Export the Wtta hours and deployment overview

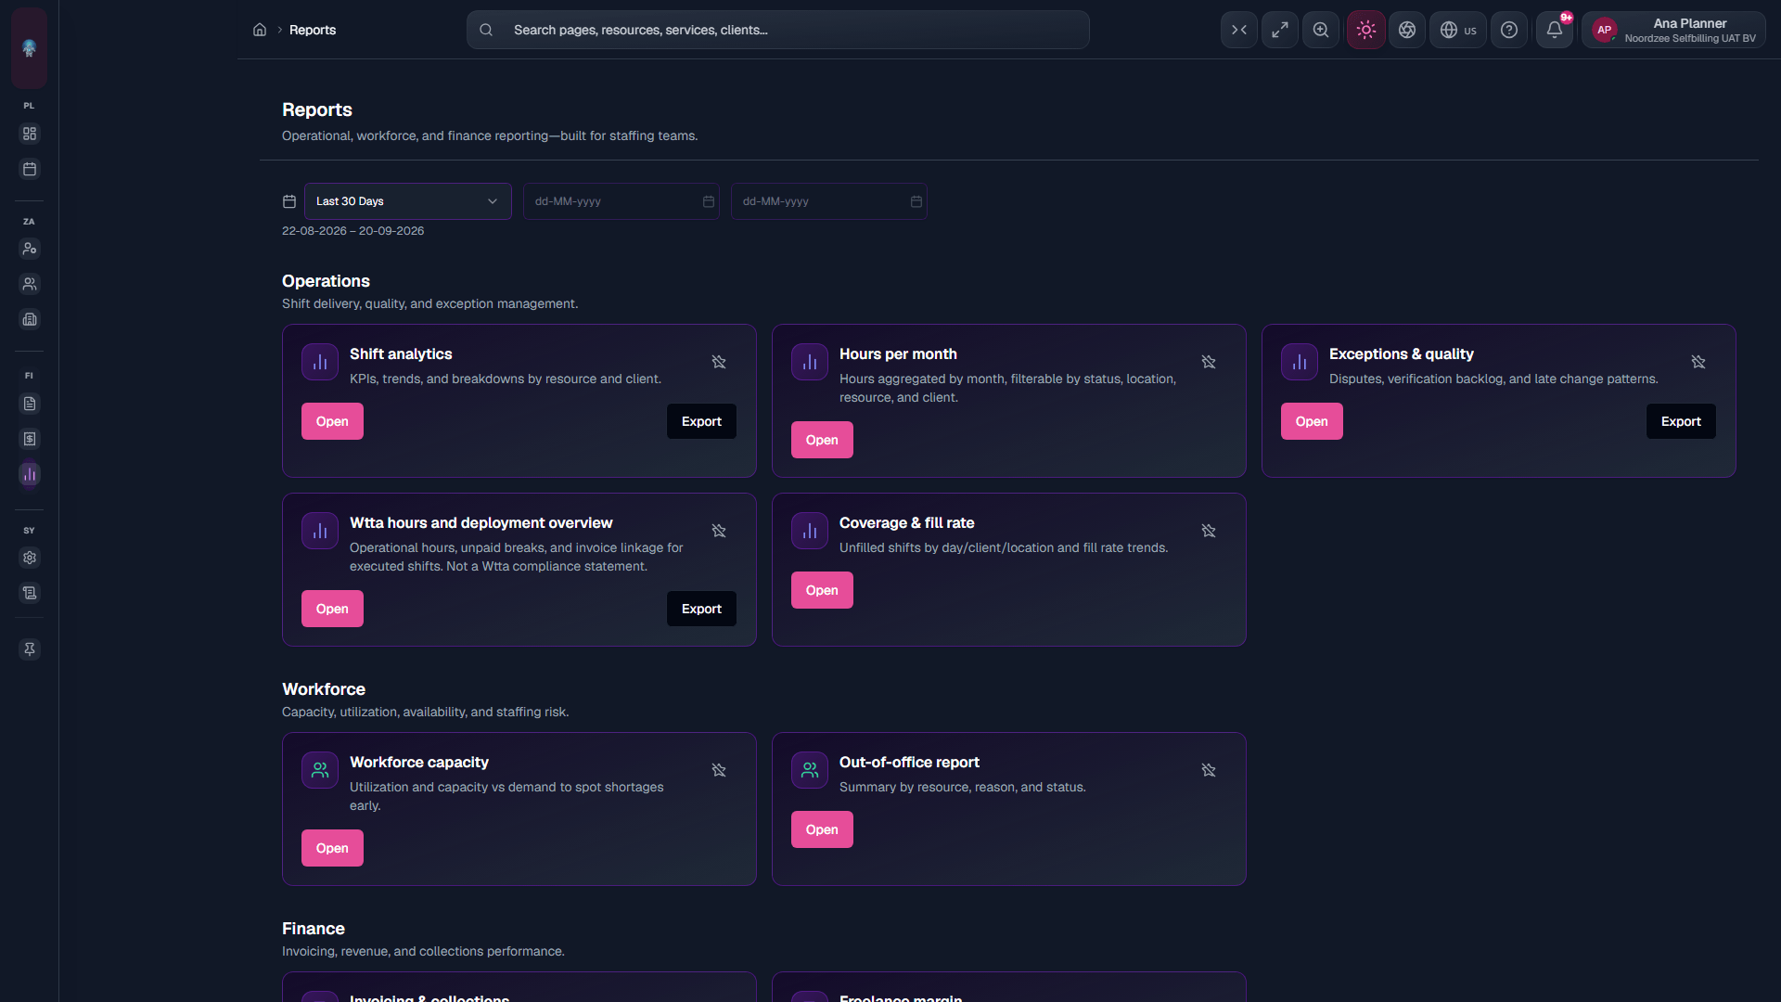[701, 609]
